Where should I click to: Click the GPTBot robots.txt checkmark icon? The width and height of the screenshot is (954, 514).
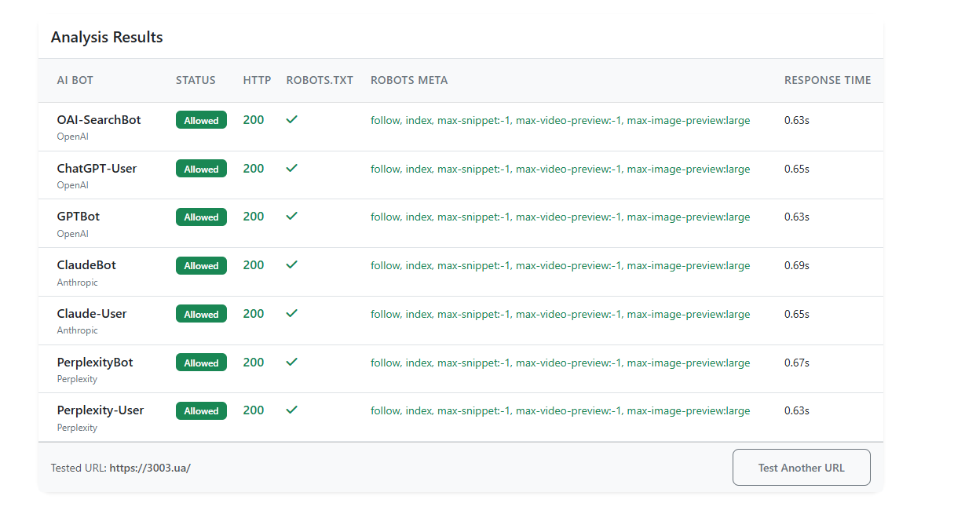[x=292, y=217]
